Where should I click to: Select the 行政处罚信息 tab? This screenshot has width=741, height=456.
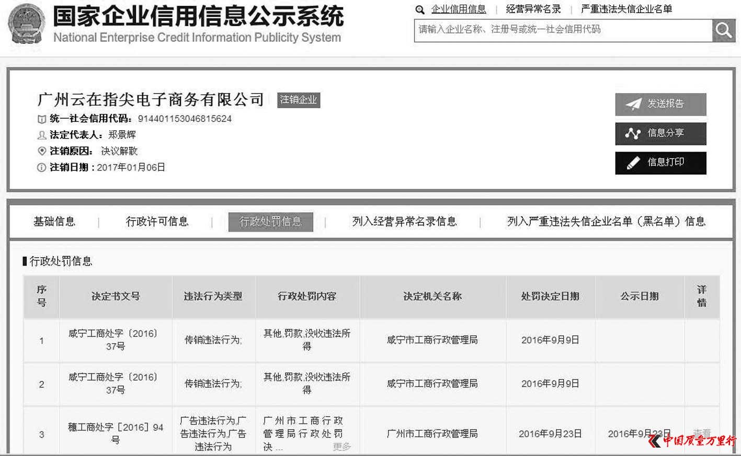271,222
